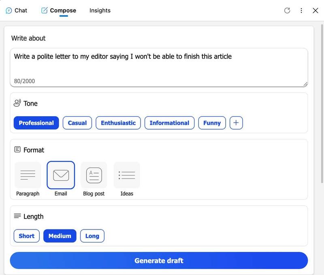The height and width of the screenshot is (275, 324).
Task: Open the Insights tab
Action: (100, 11)
